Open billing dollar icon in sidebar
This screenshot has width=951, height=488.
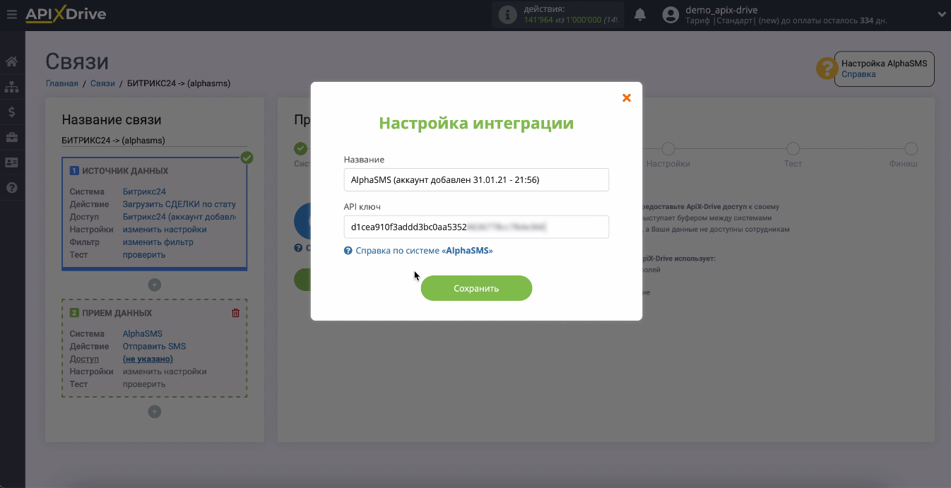11,112
